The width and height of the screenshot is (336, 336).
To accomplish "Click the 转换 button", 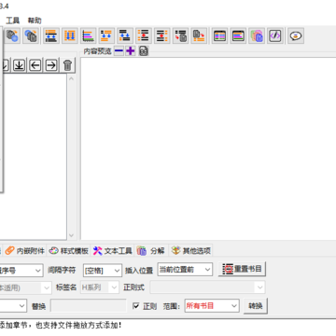I will pyautogui.click(x=256, y=306).
